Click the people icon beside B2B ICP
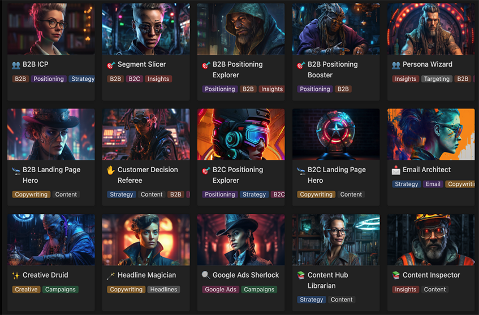 [16, 65]
